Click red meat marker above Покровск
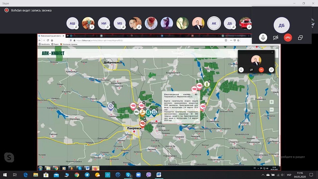Image resolution: width=318 pixels, height=179 pixels. 143,124
